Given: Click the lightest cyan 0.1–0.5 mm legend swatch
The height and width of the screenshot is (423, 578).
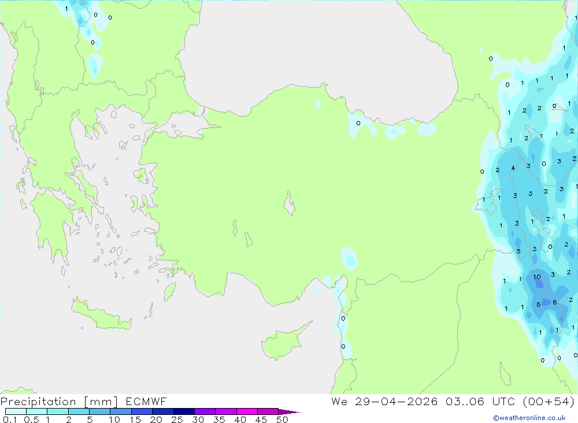Looking at the screenshot, I should click(16, 411).
